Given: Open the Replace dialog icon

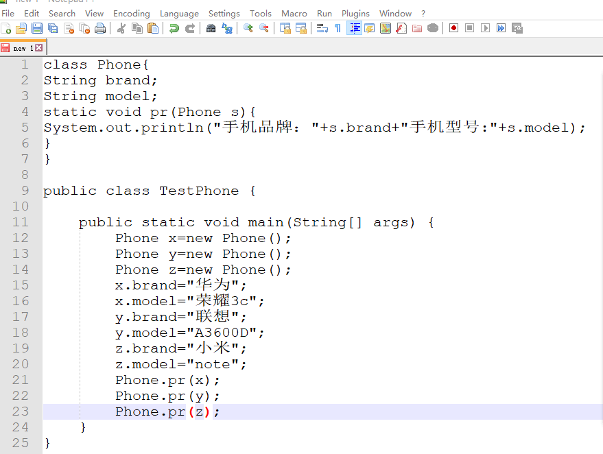Looking at the screenshot, I should point(227,28).
